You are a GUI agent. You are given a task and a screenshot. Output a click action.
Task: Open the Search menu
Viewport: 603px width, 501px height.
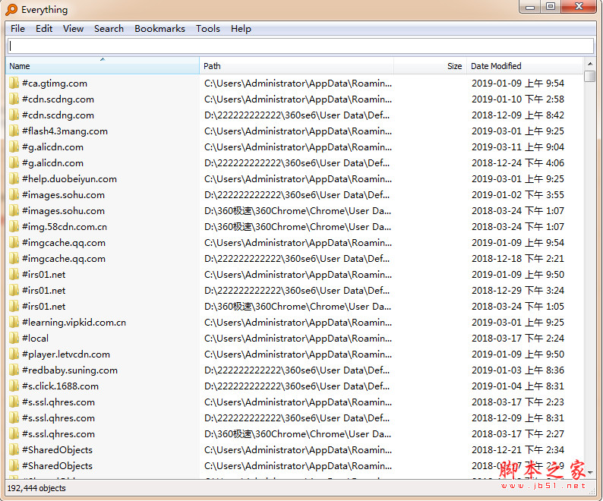click(x=109, y=29)
